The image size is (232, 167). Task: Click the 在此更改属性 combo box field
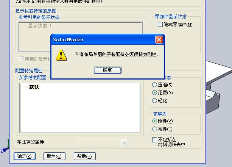[103, 143]
